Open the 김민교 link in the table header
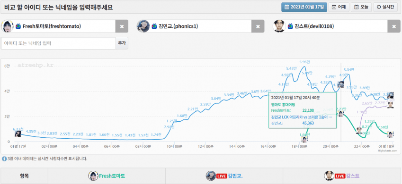The width and height of the screenshot is (402, 184). click(x=235, y=176)
